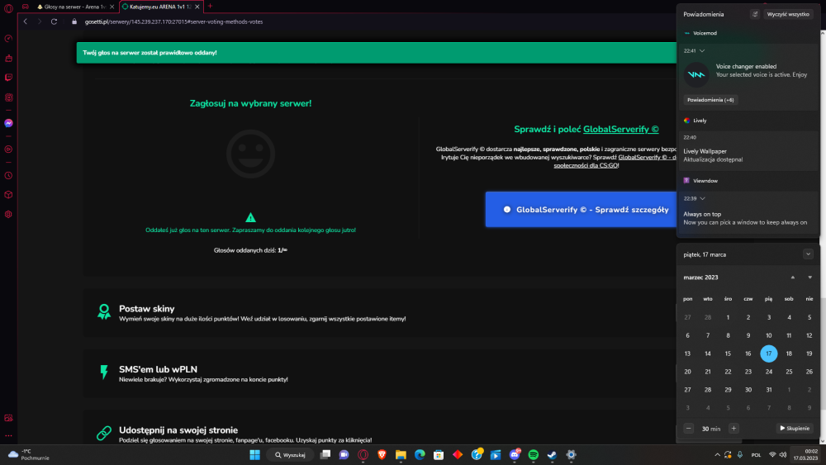Collapse the calendar with date chevron
The height and width of the screenshot is (465, 826).
point(808,254)
